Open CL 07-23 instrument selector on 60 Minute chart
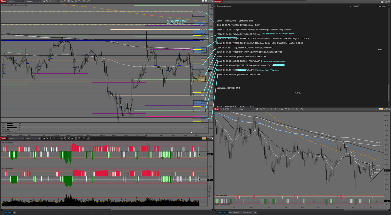The width and height of the screenshot is (391, 215). click(x=16, y=1)
